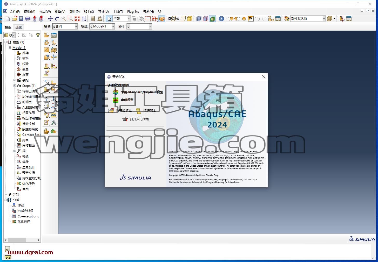Click the Create Part tool icon
This screenshot has height=262, width=378.
tap(46, 35)
